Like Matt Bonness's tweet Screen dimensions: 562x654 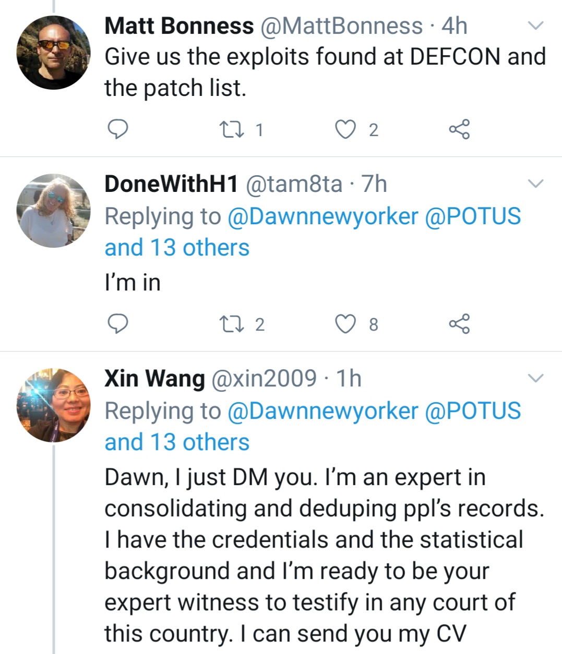(345, 129)
